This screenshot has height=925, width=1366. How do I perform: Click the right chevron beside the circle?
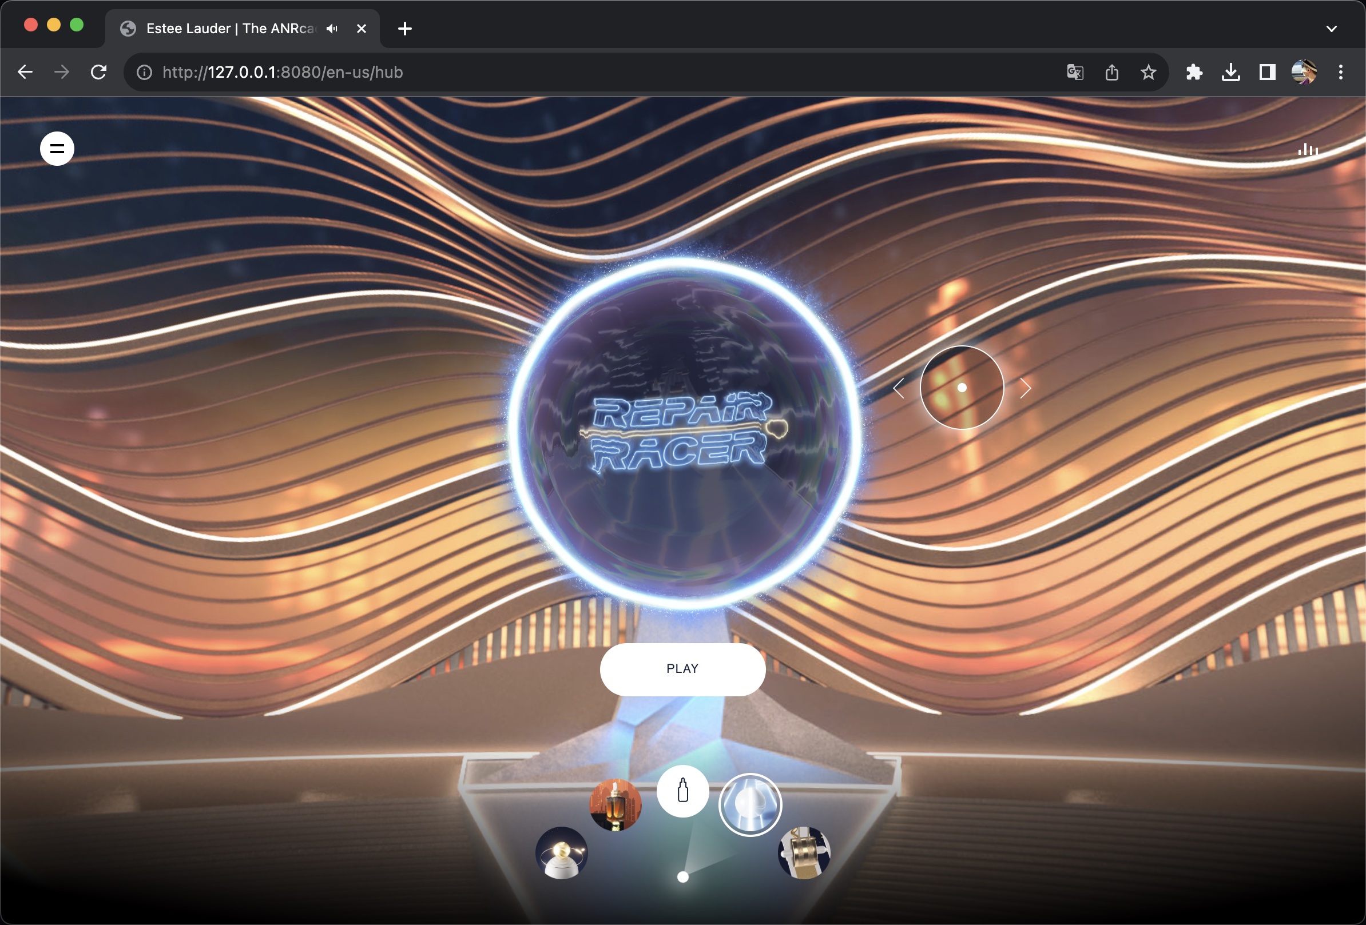(1025, 388)
